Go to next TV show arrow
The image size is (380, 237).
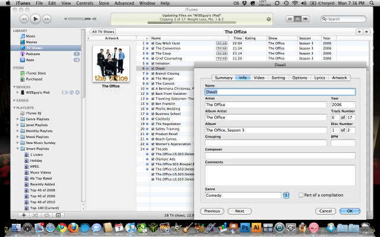click(366, 31)
